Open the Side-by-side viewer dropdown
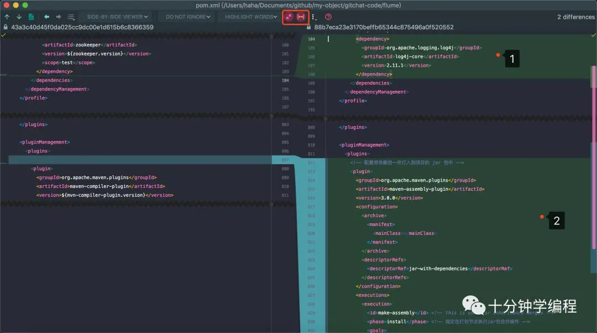Image resolution: width=597 pixels, height=333 pixels. (117, 17)
